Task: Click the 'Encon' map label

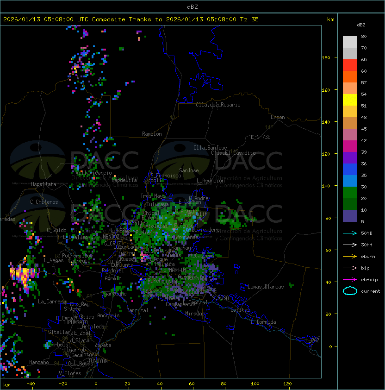Action: click(x=278, y=117)
